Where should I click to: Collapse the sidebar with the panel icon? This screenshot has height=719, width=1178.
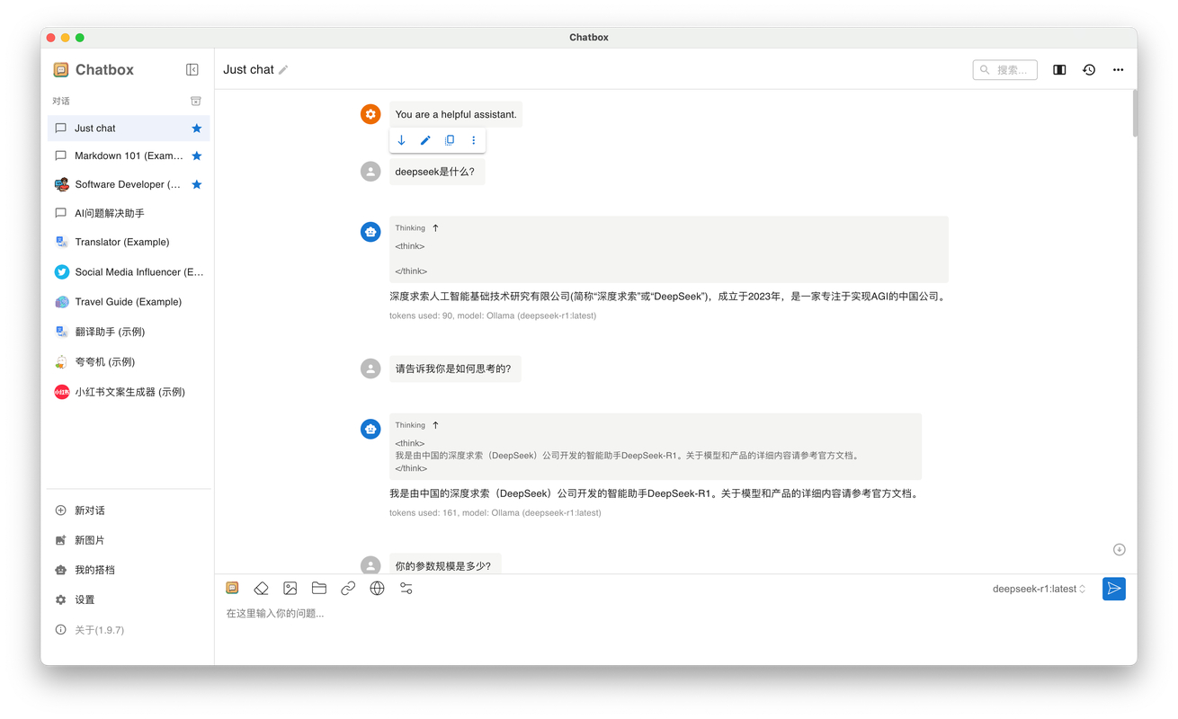192,69
